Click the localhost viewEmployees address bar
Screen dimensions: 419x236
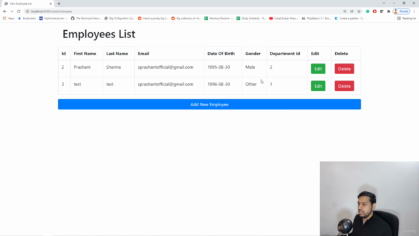[x=185, y=11]
